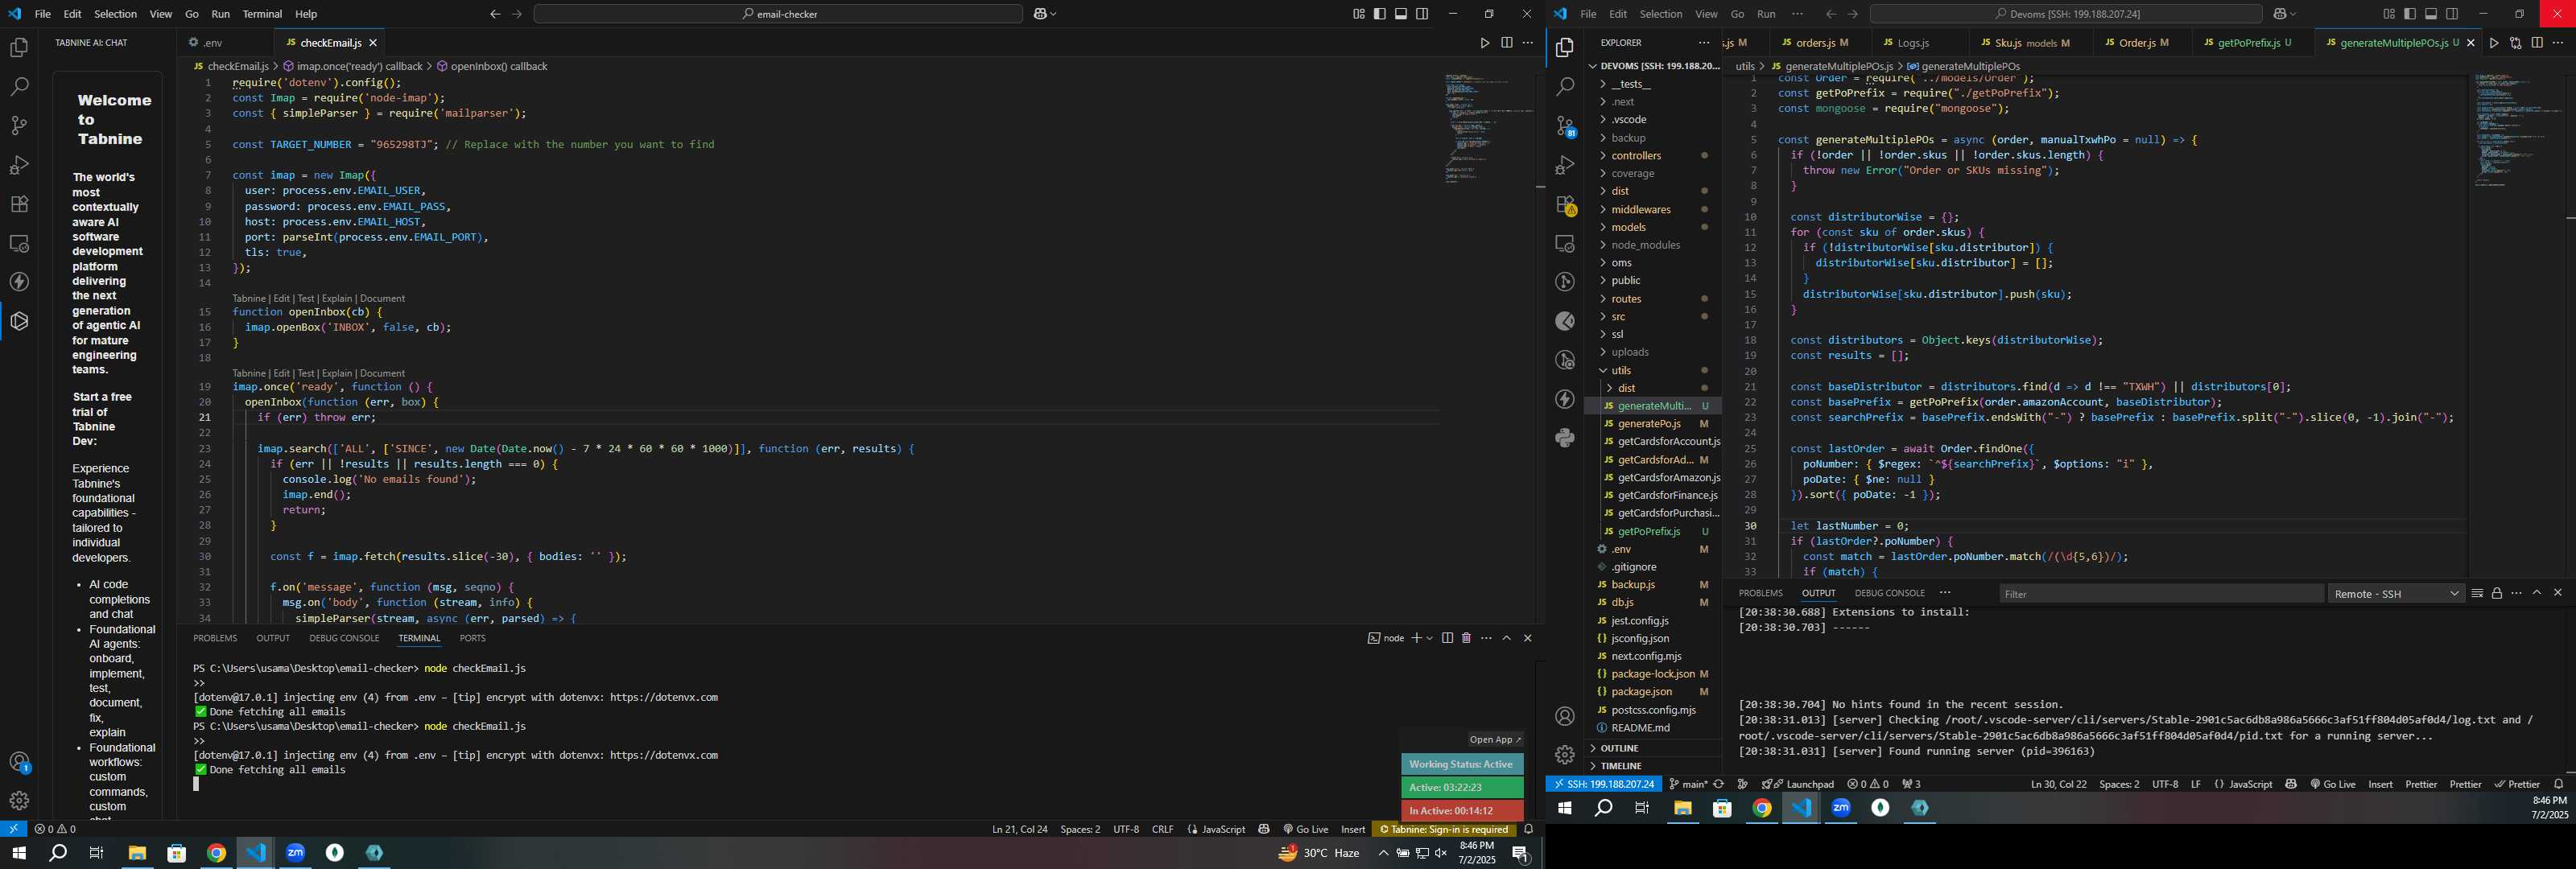Expand the models folder
Image resolution: width=2576 pixels, height=869 pixels.
(x=1654, y=227)
